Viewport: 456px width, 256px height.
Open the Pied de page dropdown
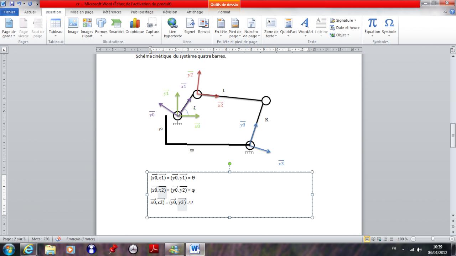(x=235, y=28)
